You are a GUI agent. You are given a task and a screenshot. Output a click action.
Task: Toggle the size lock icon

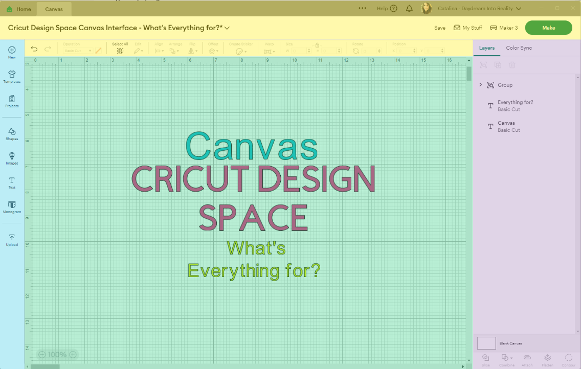pyautogui.click(x=317, y=45)
